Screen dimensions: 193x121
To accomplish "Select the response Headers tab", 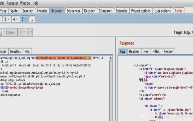I will pos(134,51).
